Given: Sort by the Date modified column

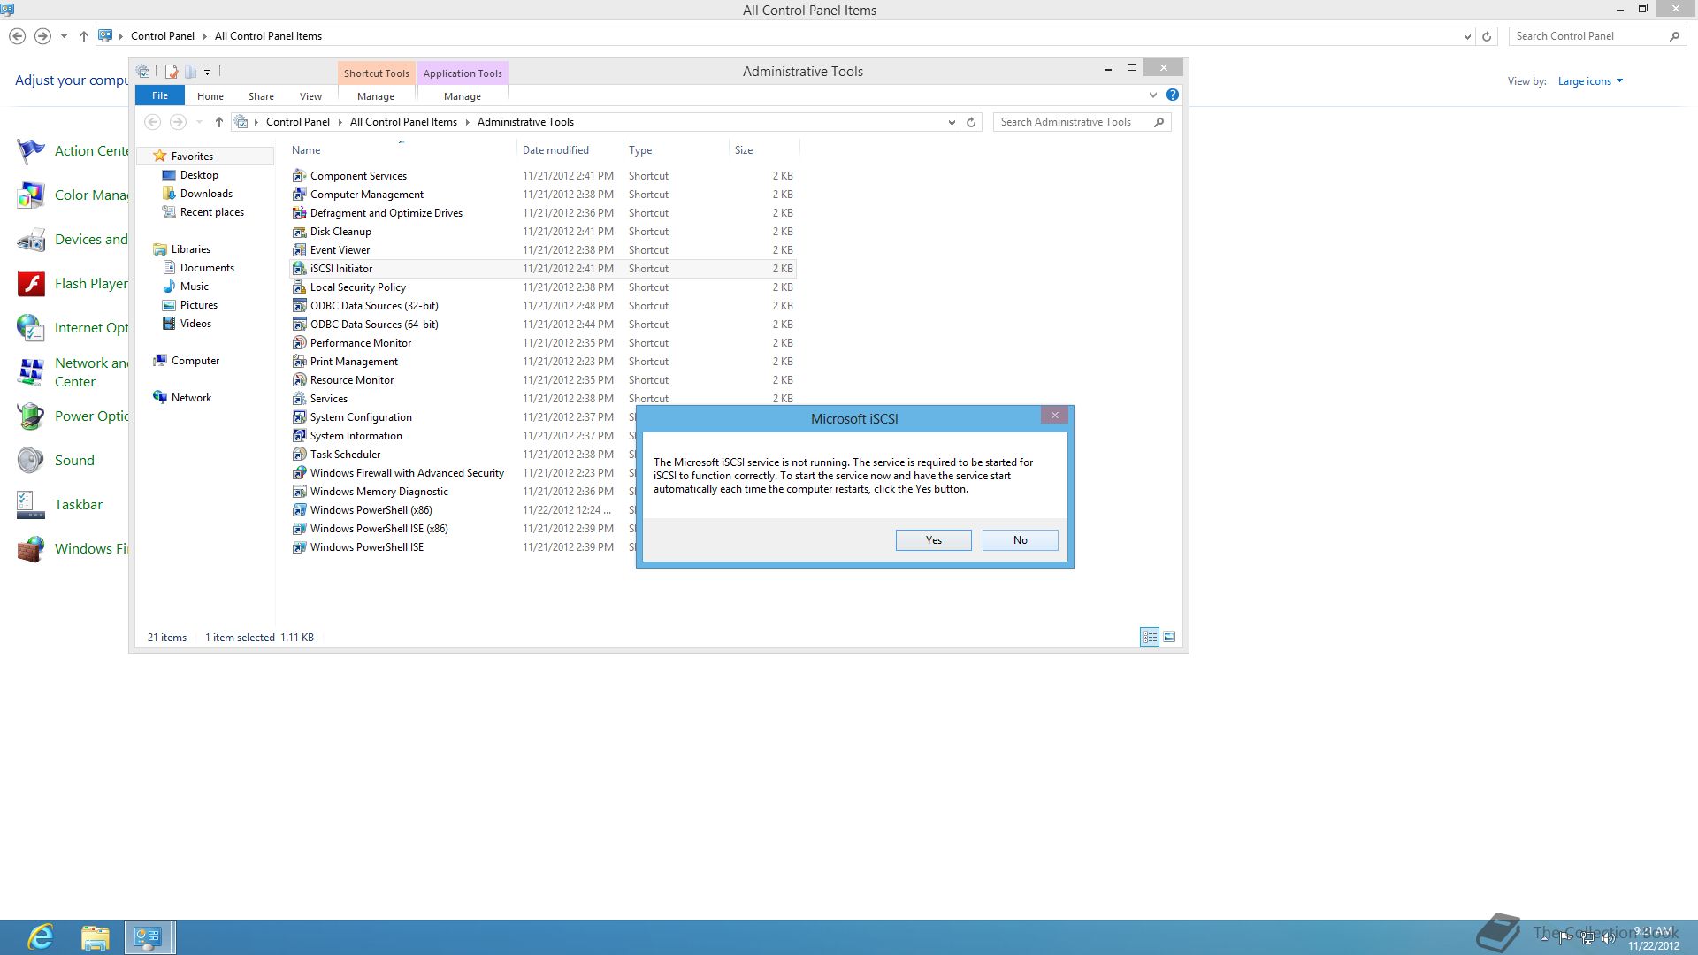Looking at the screenshot, I should click(x=555, y=150).
